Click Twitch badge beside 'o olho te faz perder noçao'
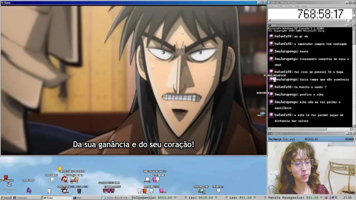356x200 pixels. click(271, 115)
